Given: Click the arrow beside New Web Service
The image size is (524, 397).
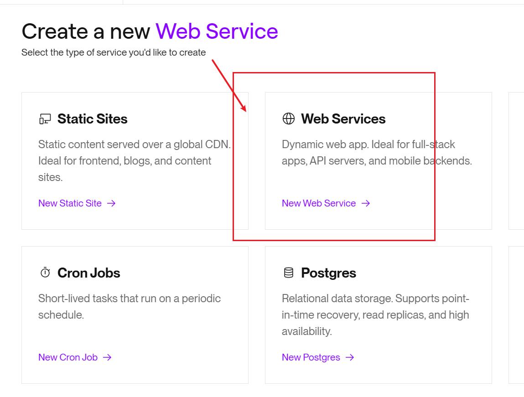Looking at the screenshot, I should coord(366,203).
